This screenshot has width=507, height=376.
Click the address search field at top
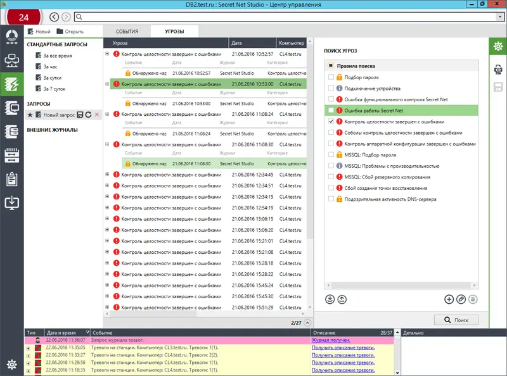click(285, 16)
